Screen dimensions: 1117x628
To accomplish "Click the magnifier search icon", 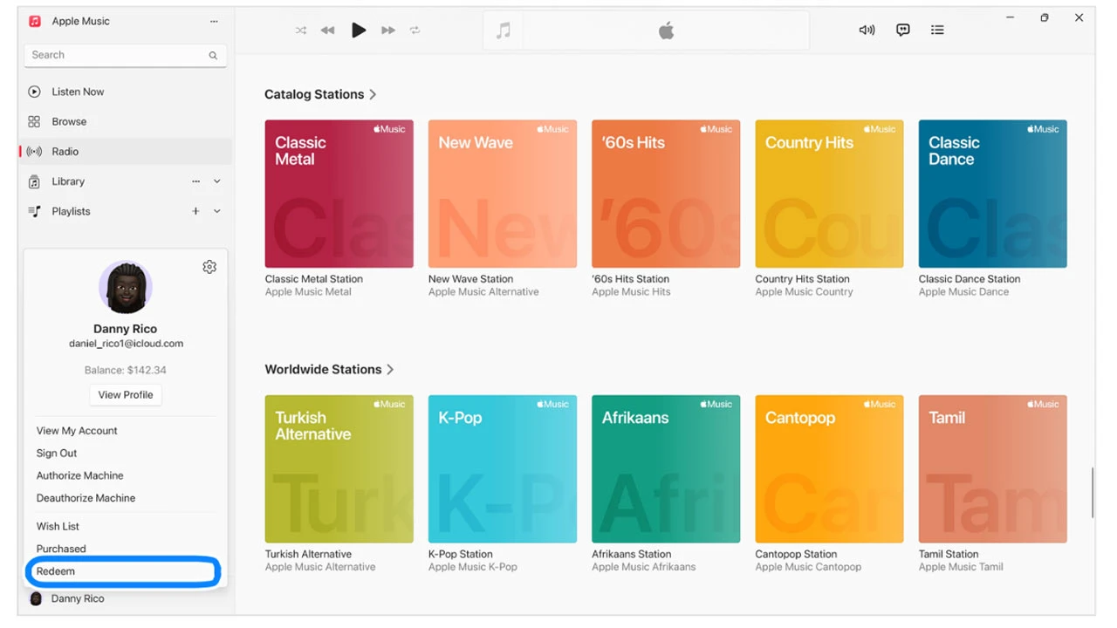I will point(213,55).
